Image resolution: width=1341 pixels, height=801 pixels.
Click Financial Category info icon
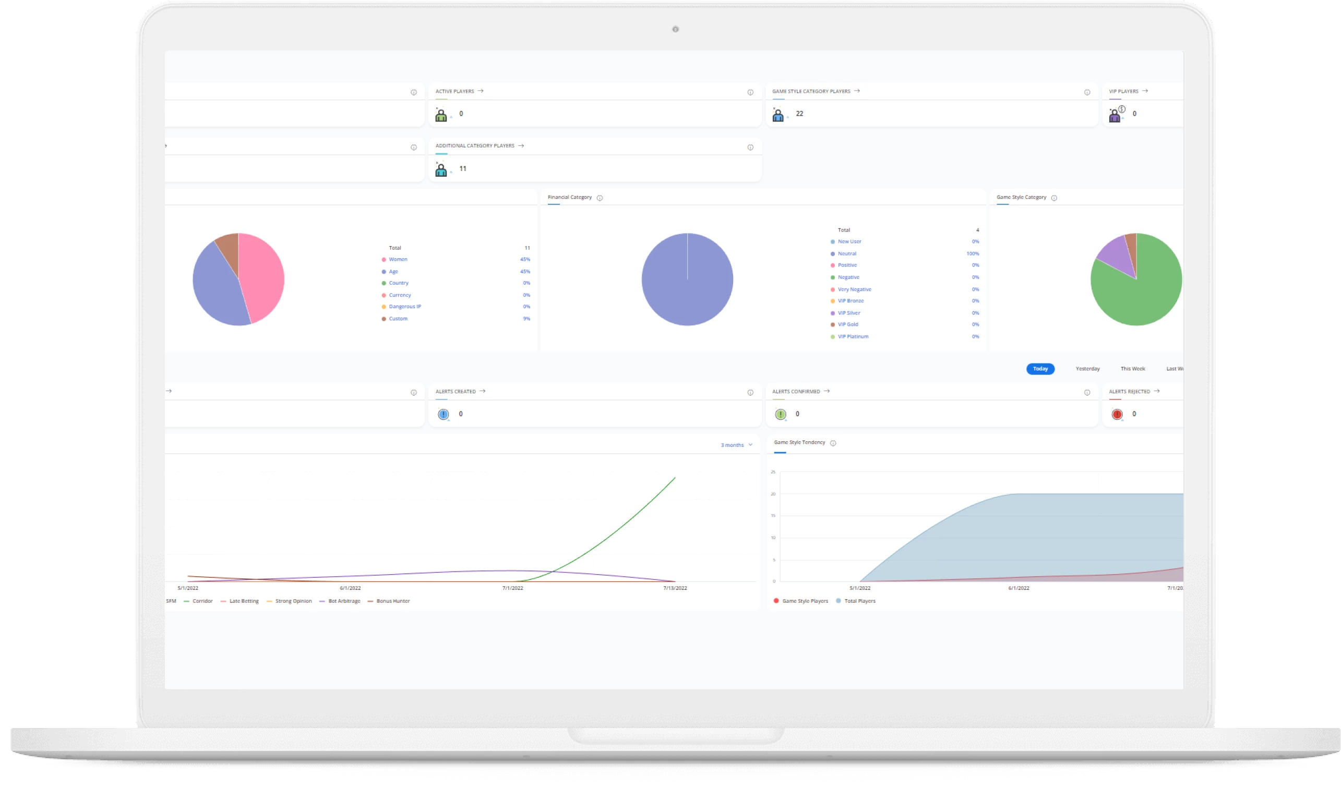point(600,198)
